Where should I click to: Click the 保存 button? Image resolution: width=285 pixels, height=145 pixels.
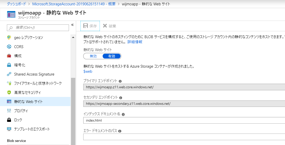coord(90,26)
